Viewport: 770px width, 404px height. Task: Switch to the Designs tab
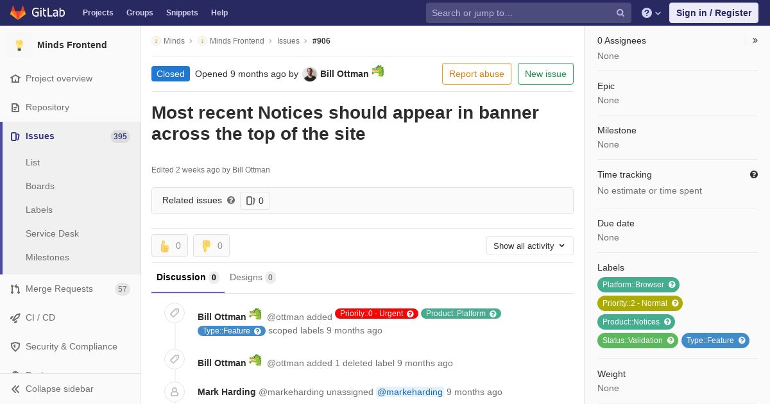pos(253,278)
